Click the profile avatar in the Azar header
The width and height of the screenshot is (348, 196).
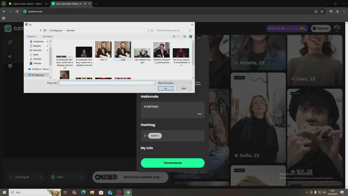337,28
